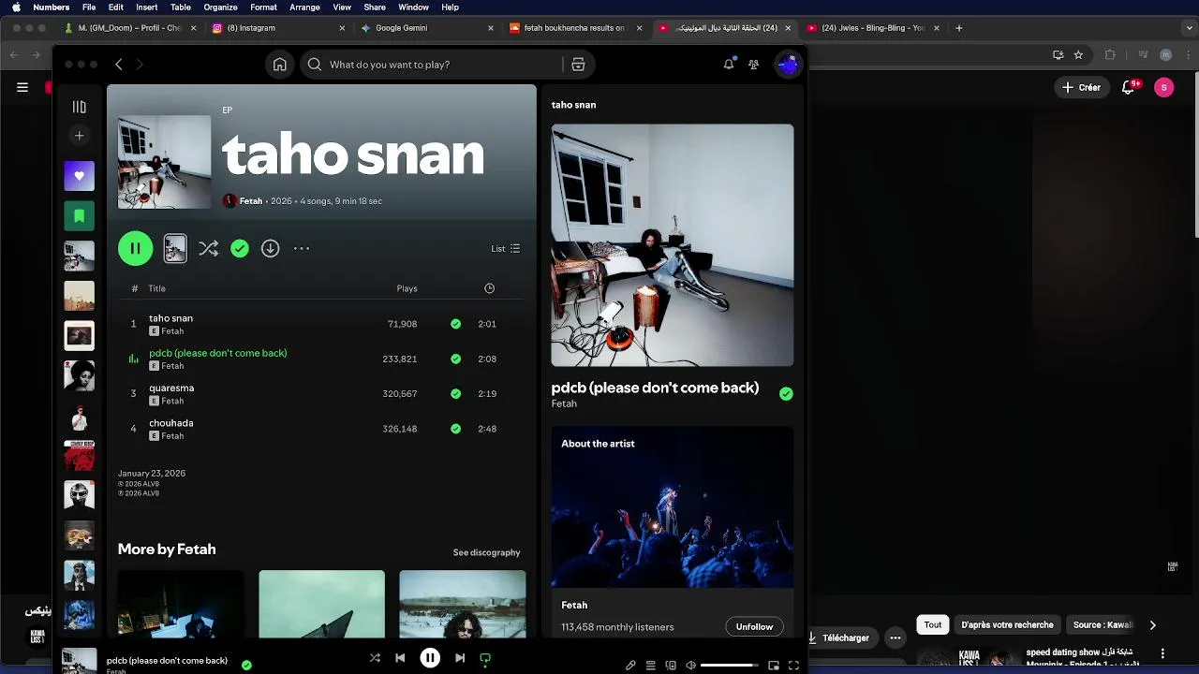This screenshot has width=1199, height=674.
Task: Switch to Instagram browser tab
Action: (x=278, y=28)
